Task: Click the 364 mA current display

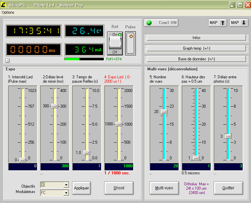Action: click(84, 50)
